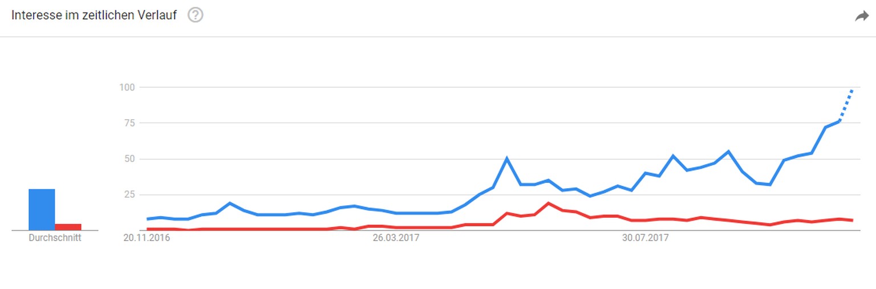Click the red line's starting point

coord(147,229)
